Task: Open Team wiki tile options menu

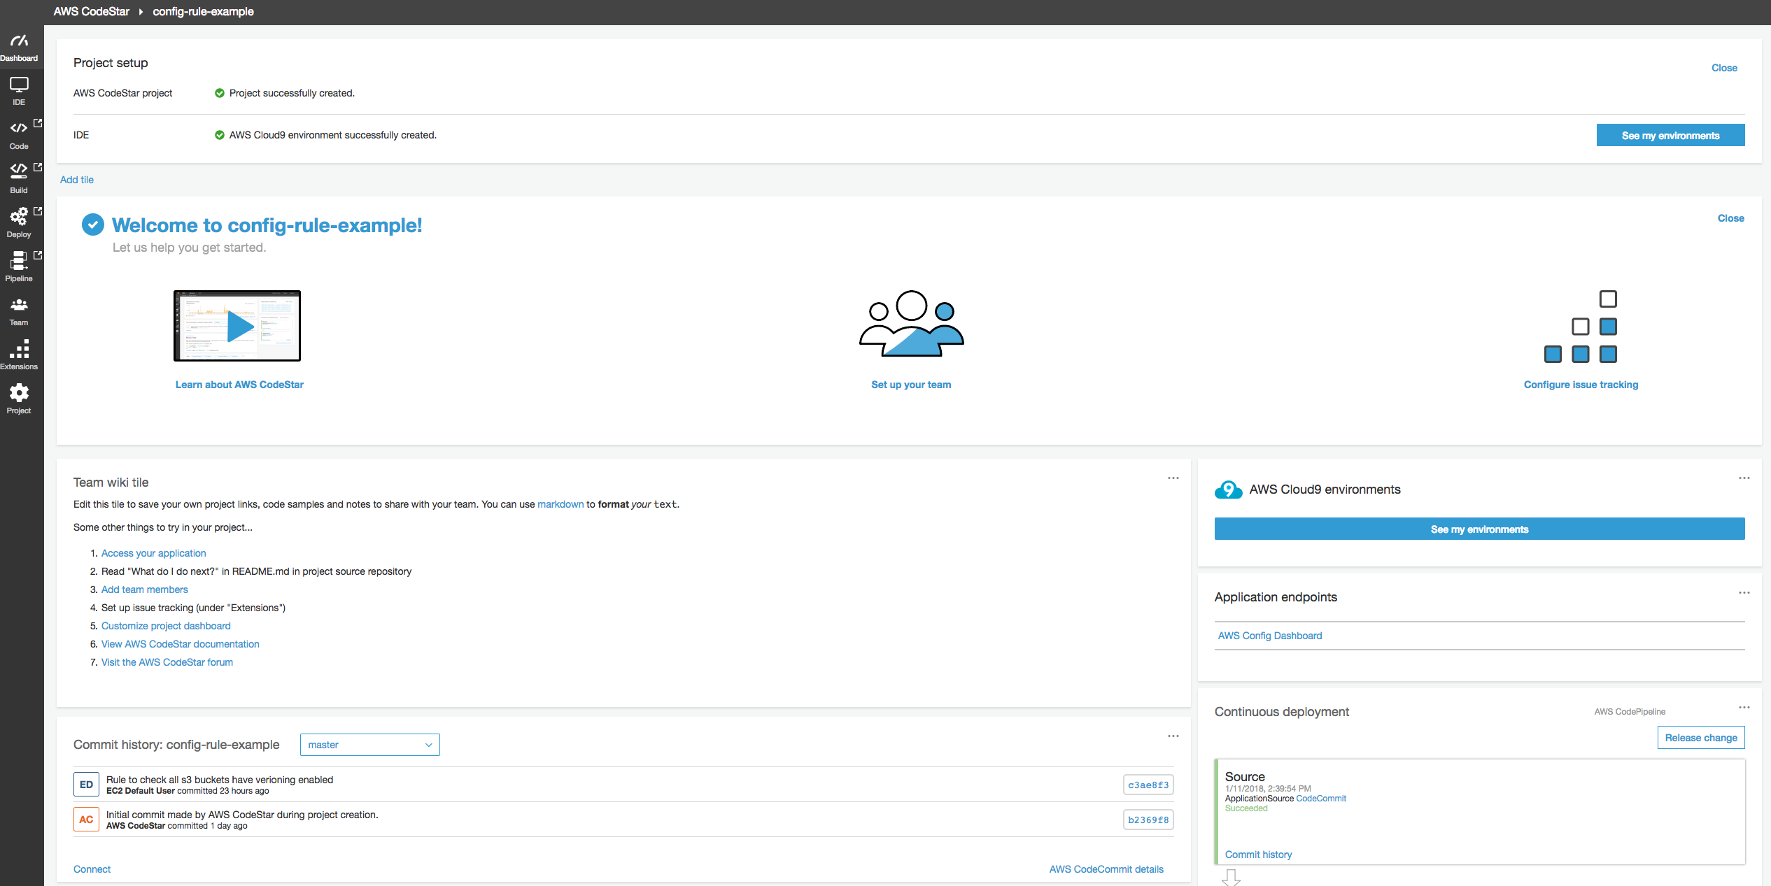Action: [x=1173, y=478]
